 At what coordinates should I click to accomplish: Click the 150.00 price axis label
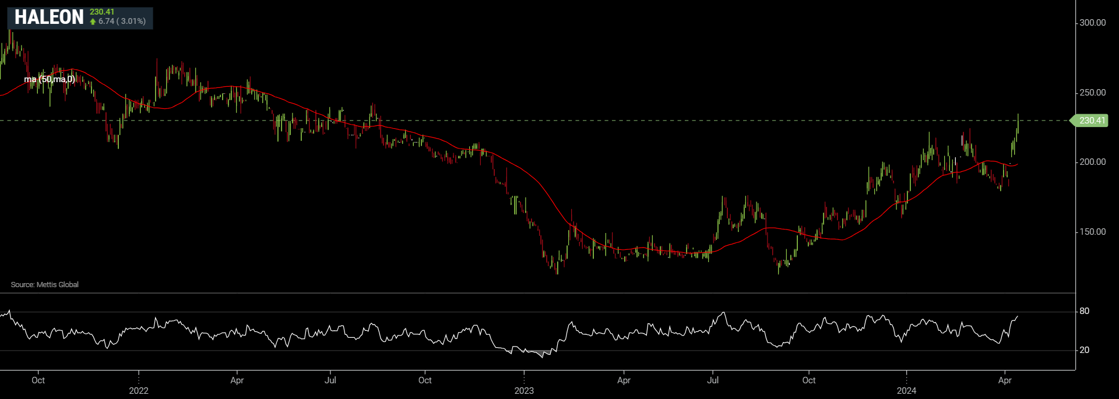(1092, 232)
